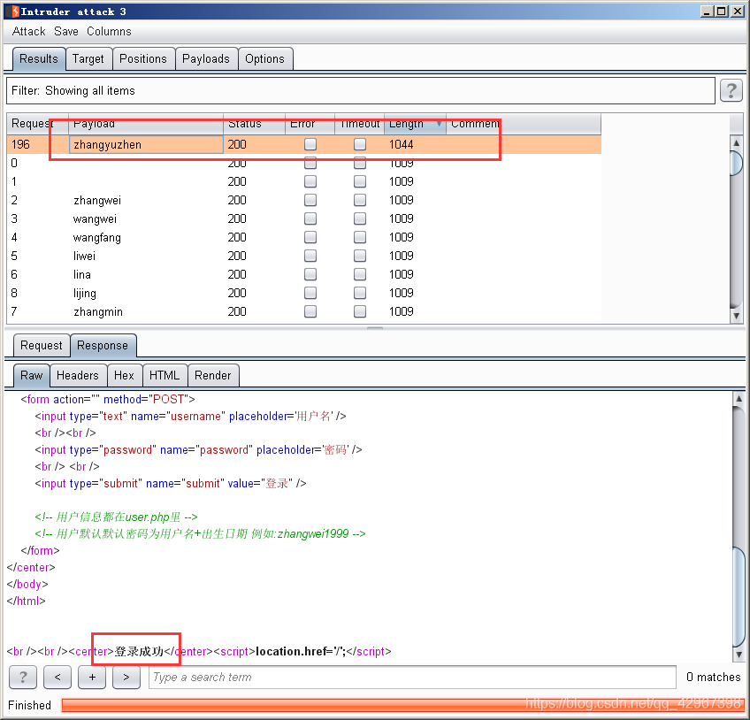Go to previous search match arrow
Screen dimensions: 750x720
click(x=57, y=677)
